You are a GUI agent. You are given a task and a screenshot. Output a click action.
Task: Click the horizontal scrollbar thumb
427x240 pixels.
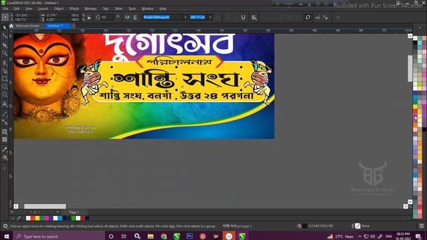pos(45,207)
